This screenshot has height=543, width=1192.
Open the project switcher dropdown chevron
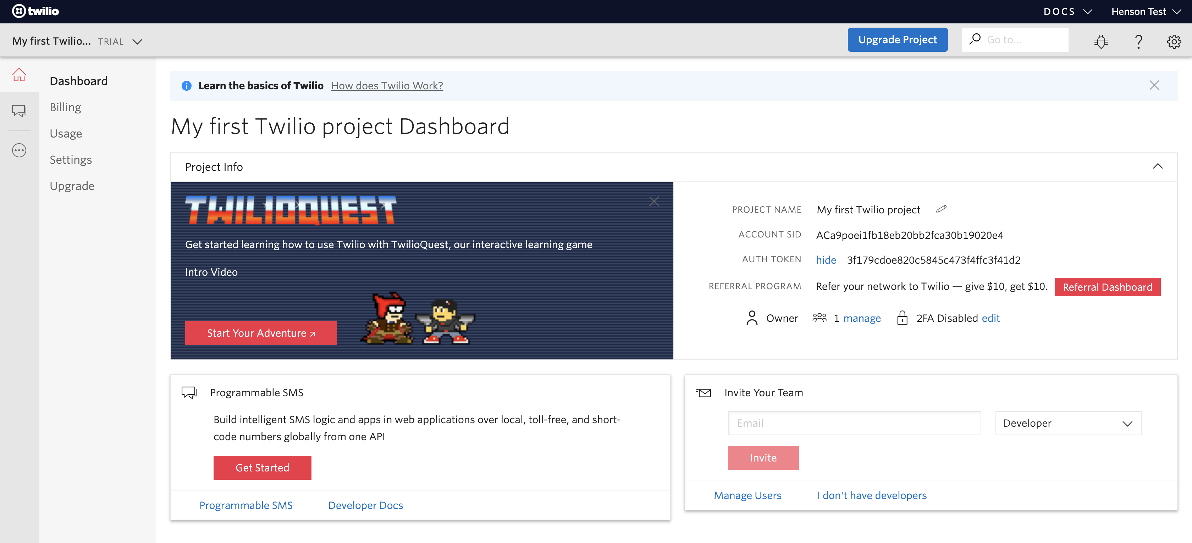point(137,41)
